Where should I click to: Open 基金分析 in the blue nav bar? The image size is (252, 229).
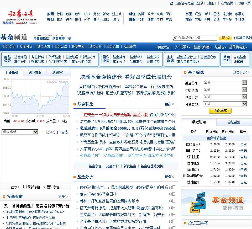coord(26,47)
